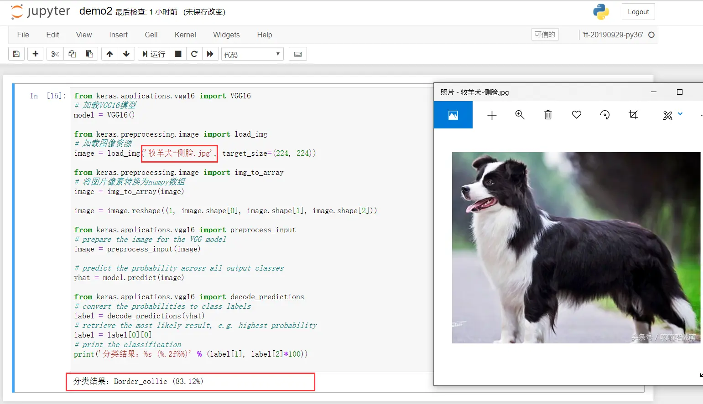Crop the photo in Photos window
Viewport: 703px width, 404px height.
(633, 115)
